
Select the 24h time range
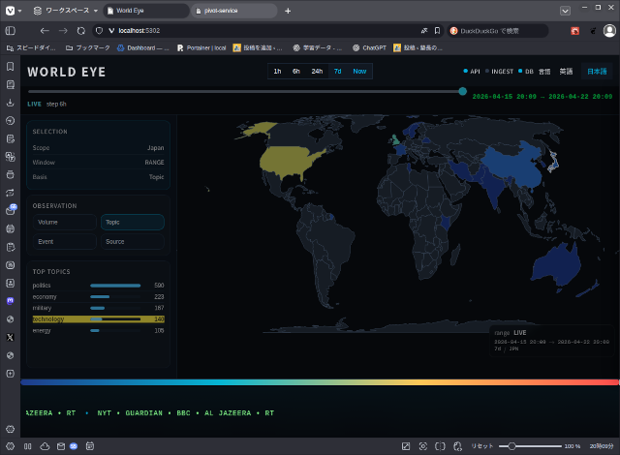pos(317,71)
